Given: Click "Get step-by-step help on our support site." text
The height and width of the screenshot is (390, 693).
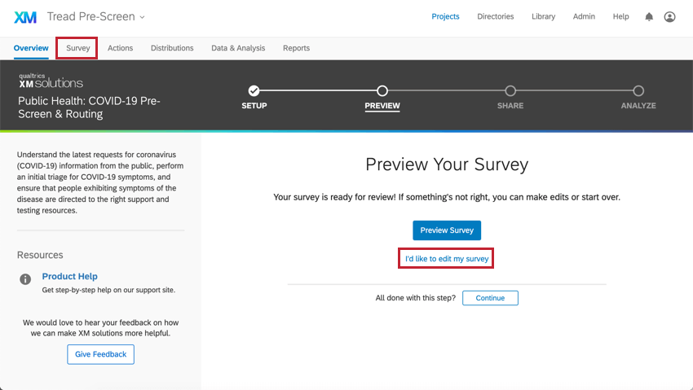Looking at the screenshot, I should 108,290.
